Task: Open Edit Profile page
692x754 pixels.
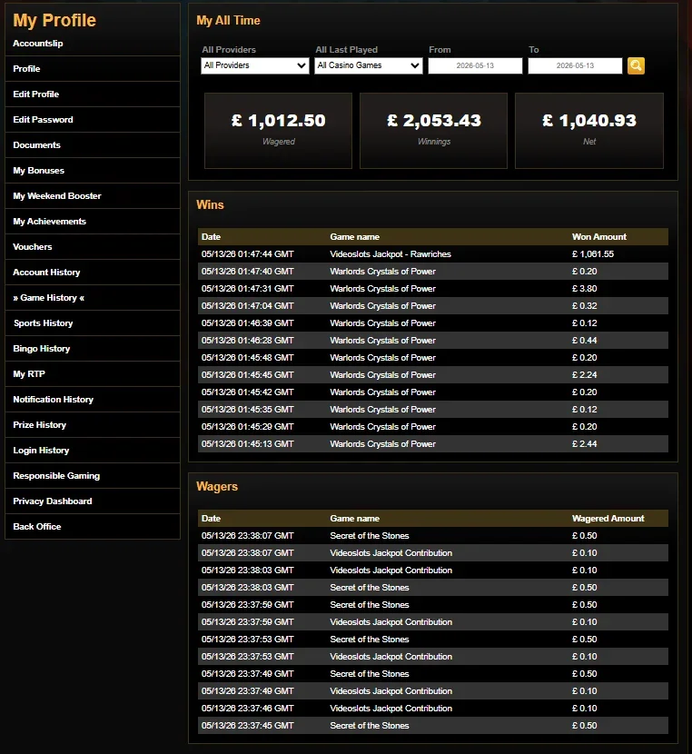Action: [x=93, y=94]
